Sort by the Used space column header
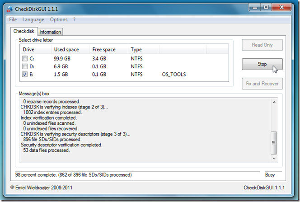300x202 pixels. tap(70, 50)
